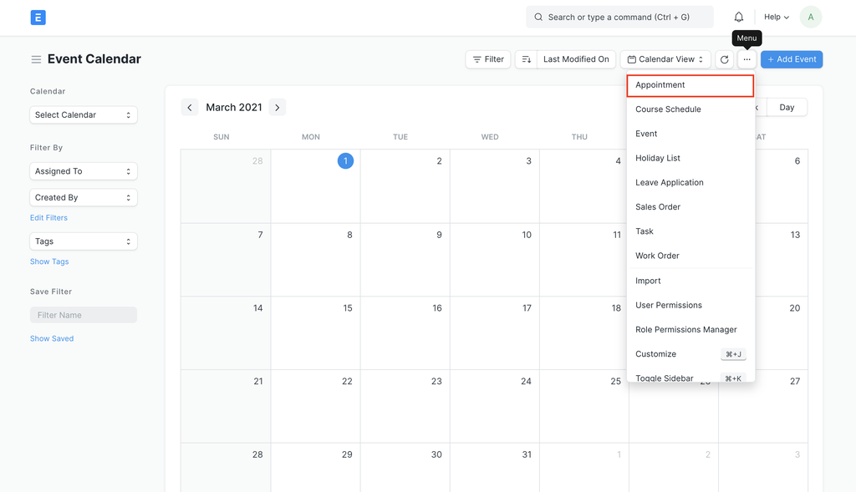Click the sort order icon
This screenshot has width=856, height=492.
(x=527, y=59)
